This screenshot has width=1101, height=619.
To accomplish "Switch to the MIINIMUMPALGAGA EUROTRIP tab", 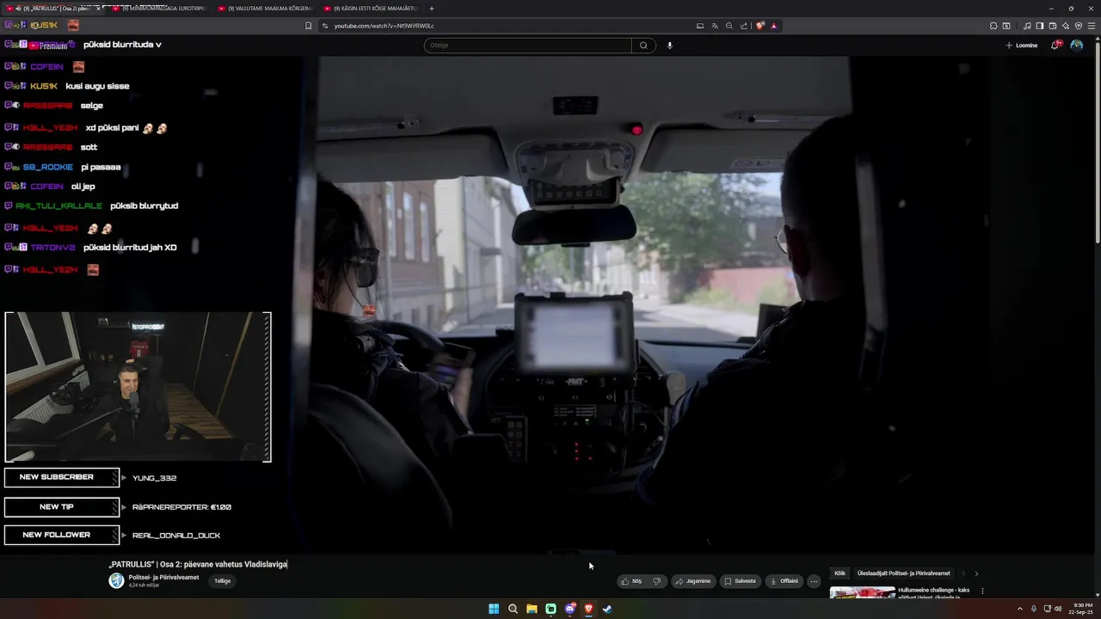I will coord(159,9).
